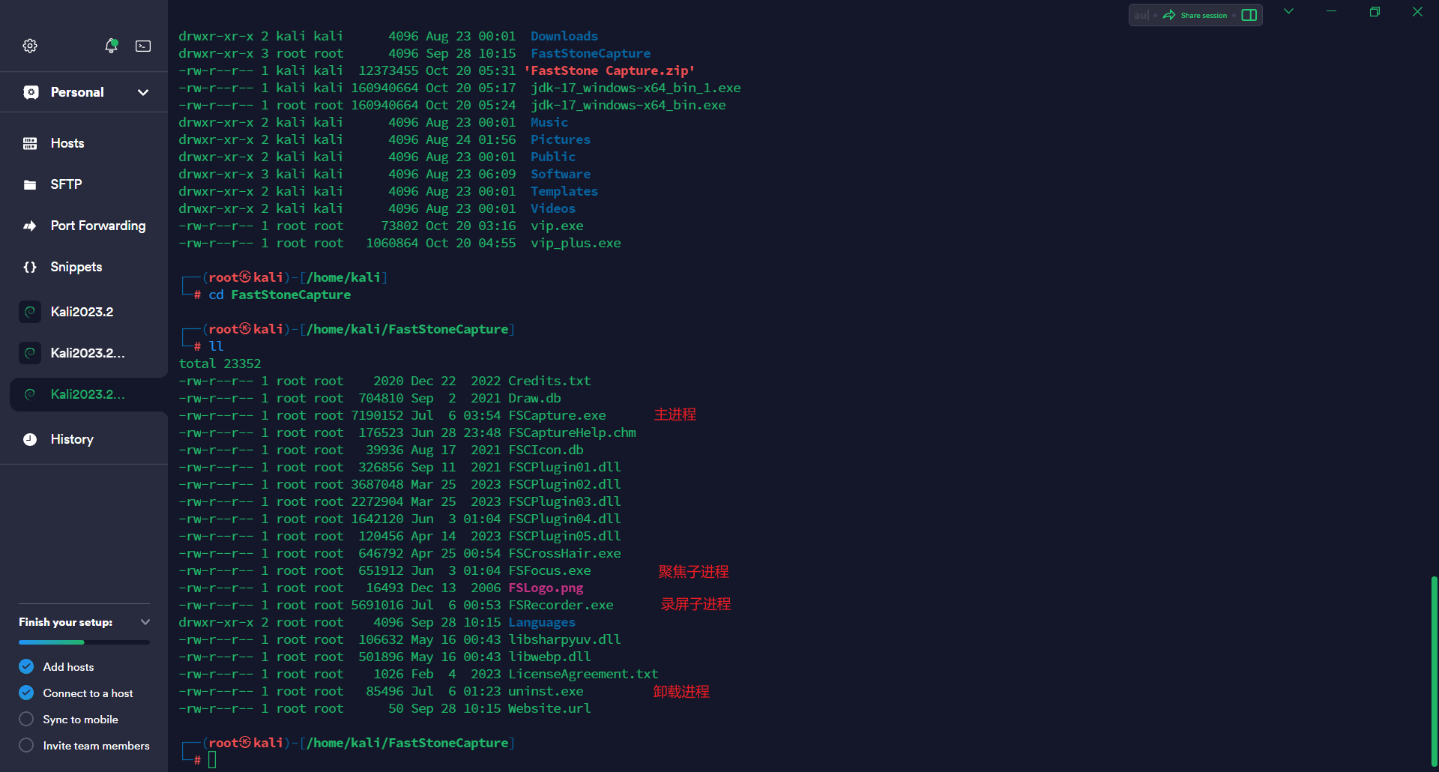Viewport: 1439px width, 772px height.
Task: Click the Share session arrow icon
Action: coord(1169,15)
